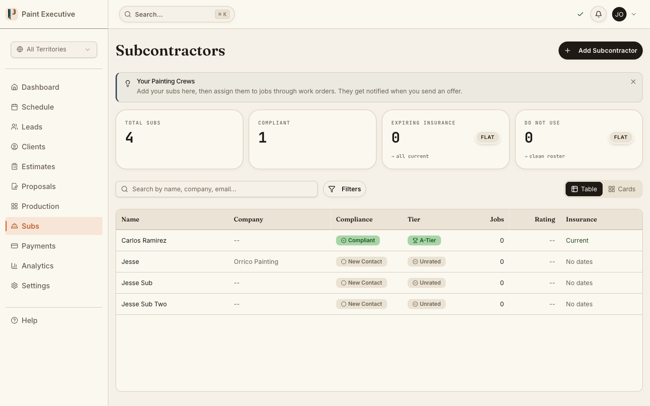The width and height of the screenshot is (650, 406).
Task: Click Orrico Painting company cell
Action: click(256, 262)
